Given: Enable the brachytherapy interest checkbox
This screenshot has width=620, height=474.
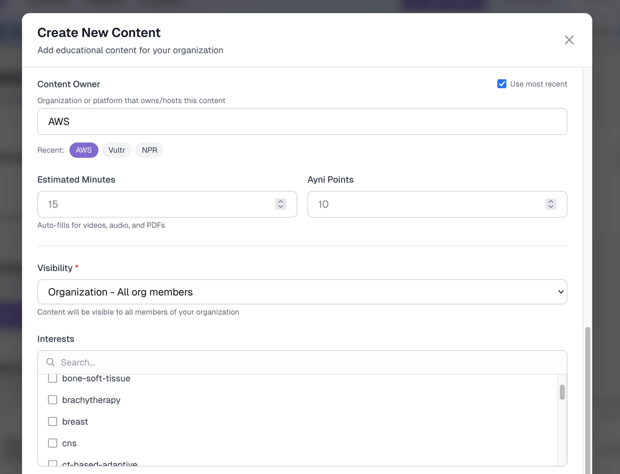Looking at the screenshot, I should pyautogui.click(x=53, y=400).
